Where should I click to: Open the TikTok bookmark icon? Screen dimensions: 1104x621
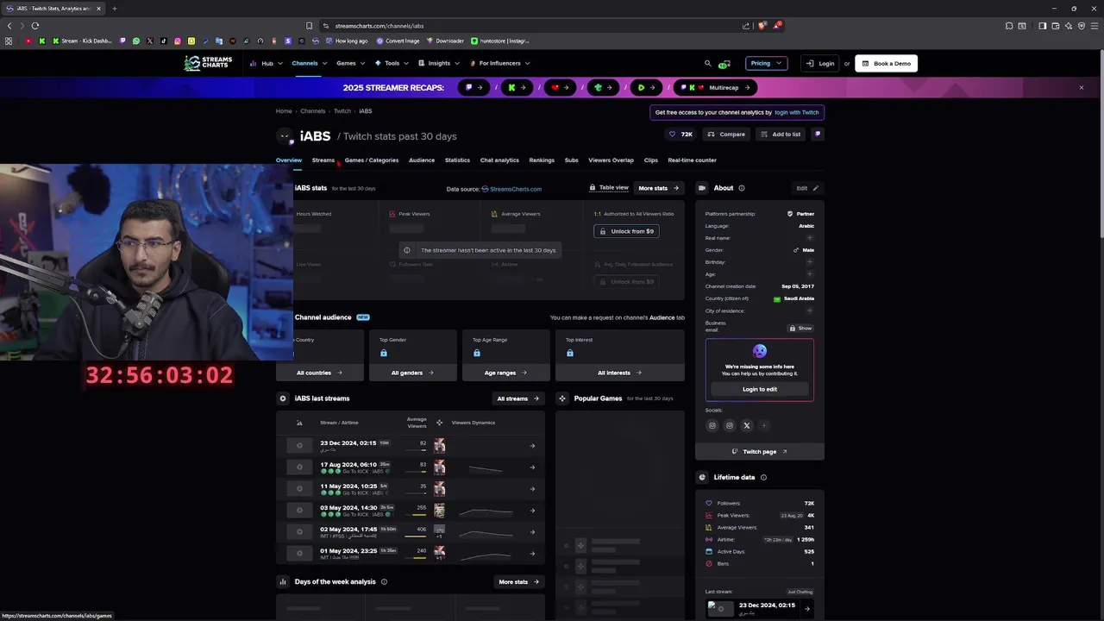[x=164, y=41]
